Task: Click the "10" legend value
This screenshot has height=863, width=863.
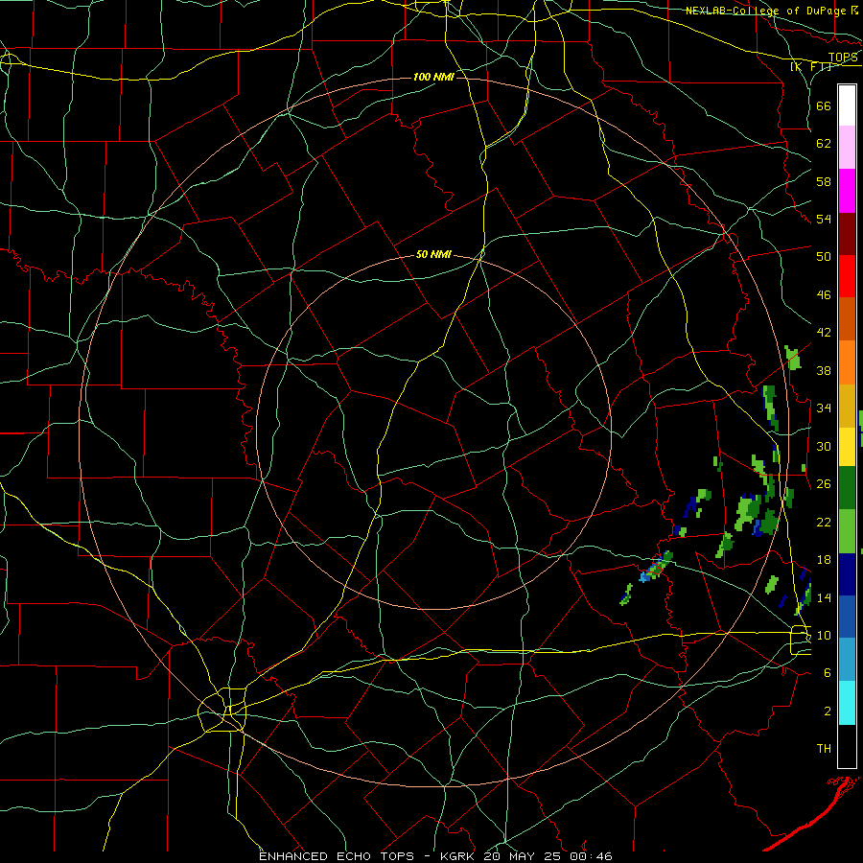Action: coord(824,636)
